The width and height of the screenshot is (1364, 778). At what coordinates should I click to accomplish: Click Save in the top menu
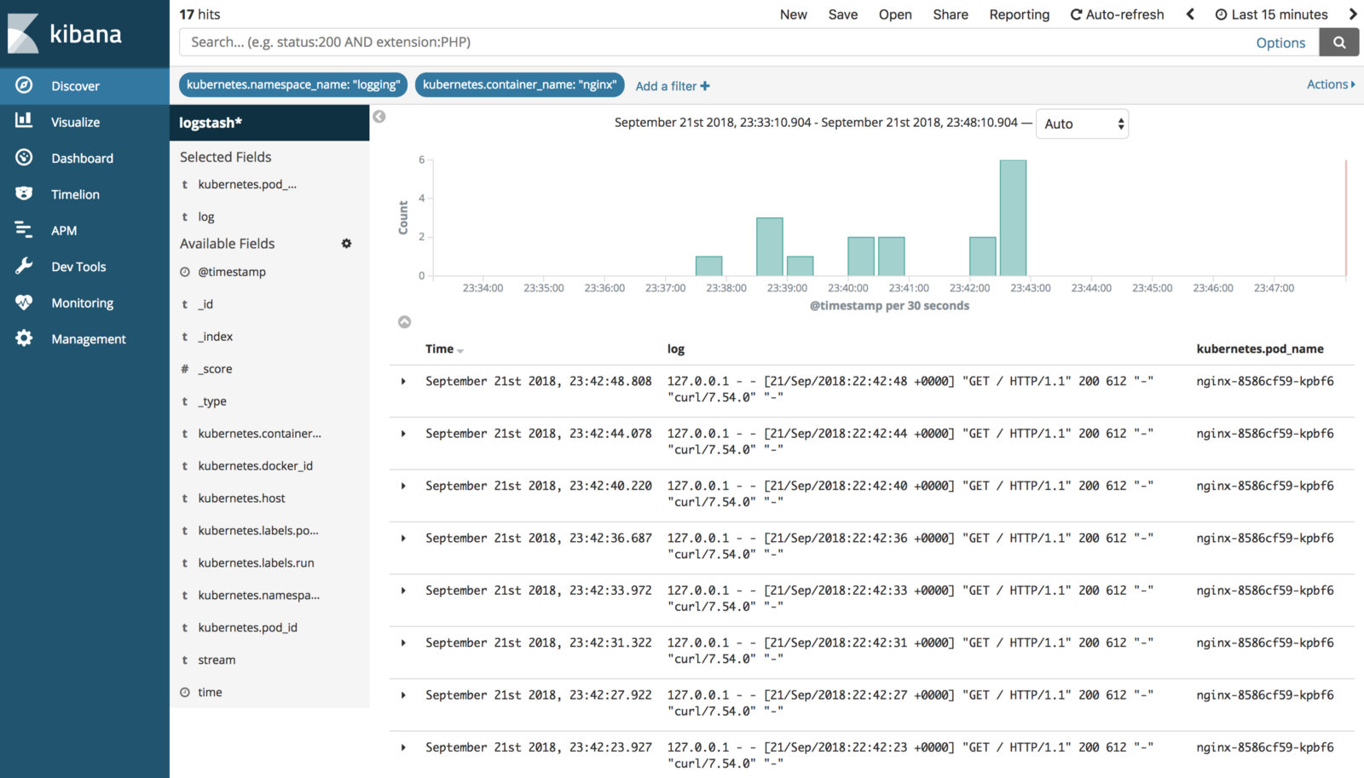[x=843, y=14]
